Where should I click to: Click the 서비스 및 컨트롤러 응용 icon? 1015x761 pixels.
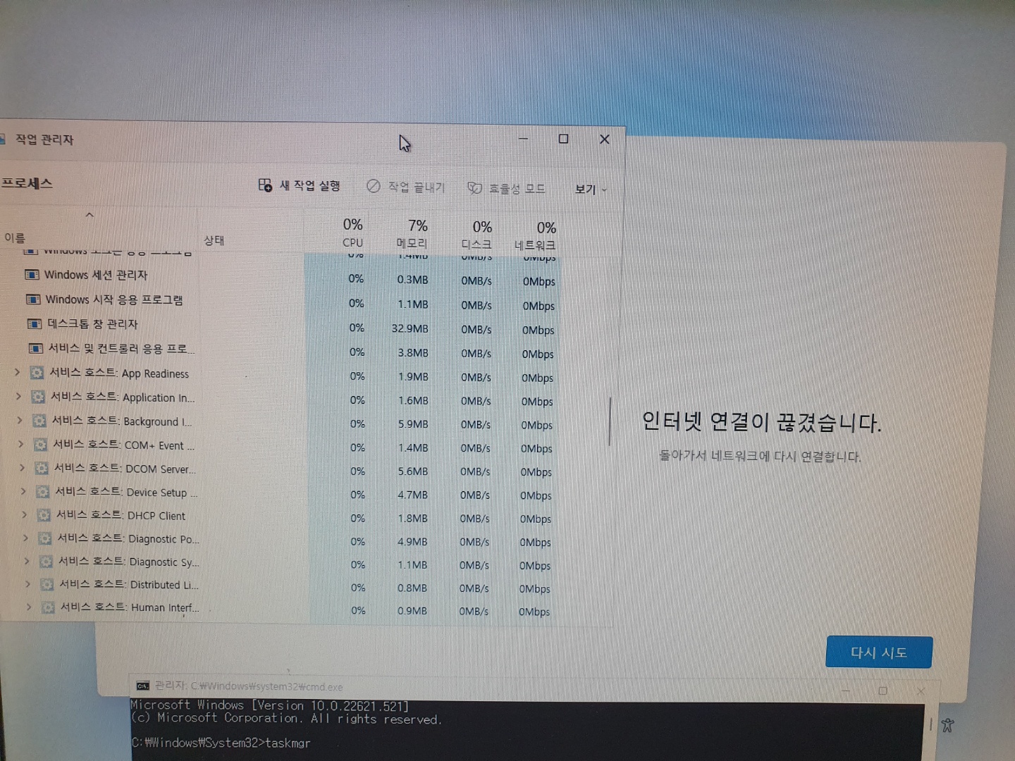(x=36, y=348)
